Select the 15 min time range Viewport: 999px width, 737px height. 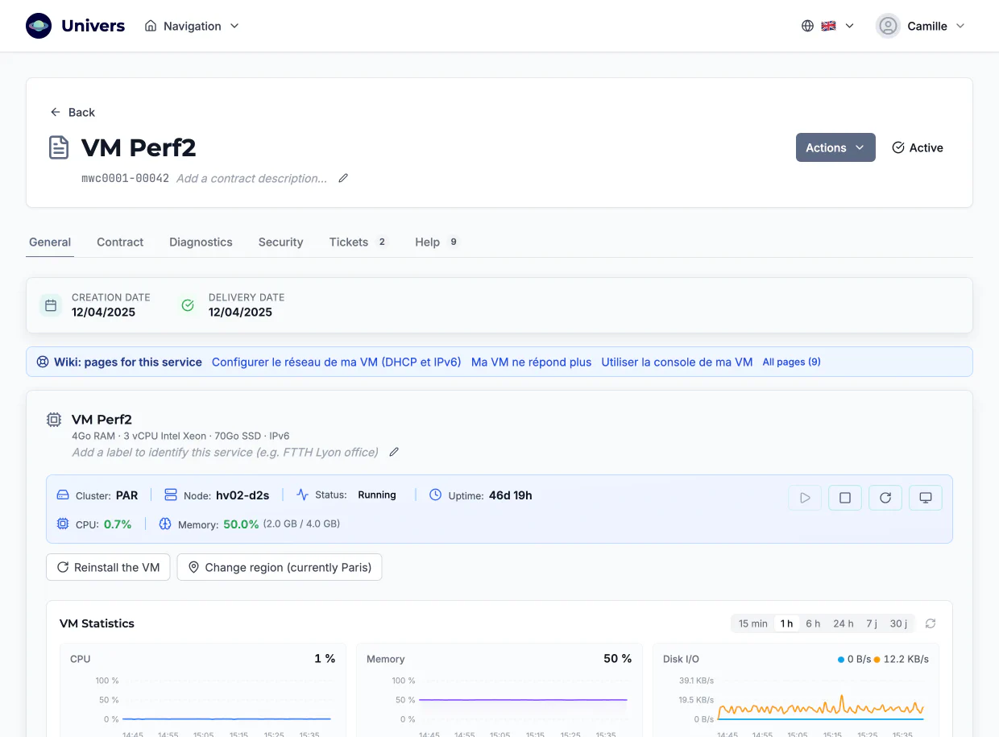point(753,623)
